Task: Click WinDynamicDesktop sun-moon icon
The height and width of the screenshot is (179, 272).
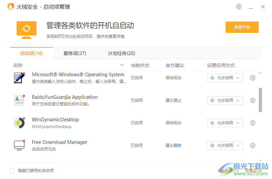Action: pos(20,123)
